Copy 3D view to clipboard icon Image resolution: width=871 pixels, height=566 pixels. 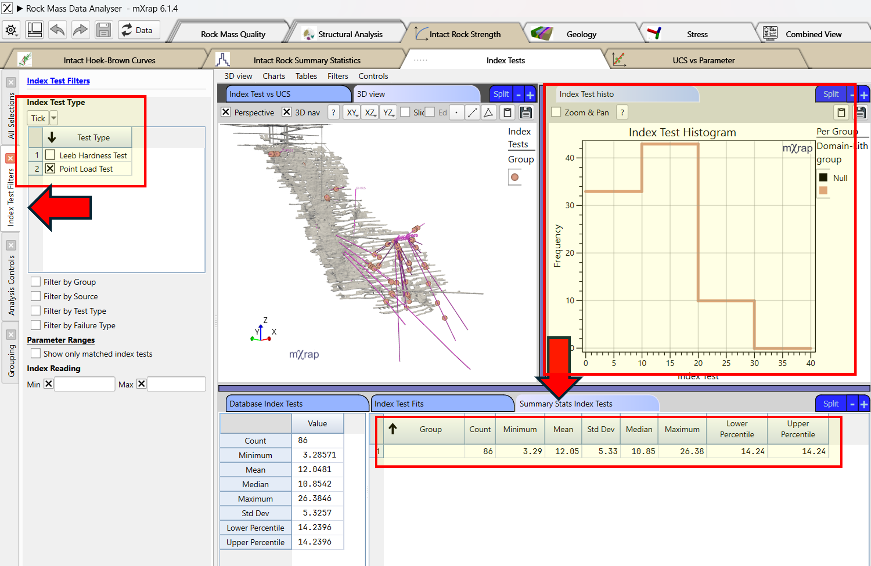[507, 112]
